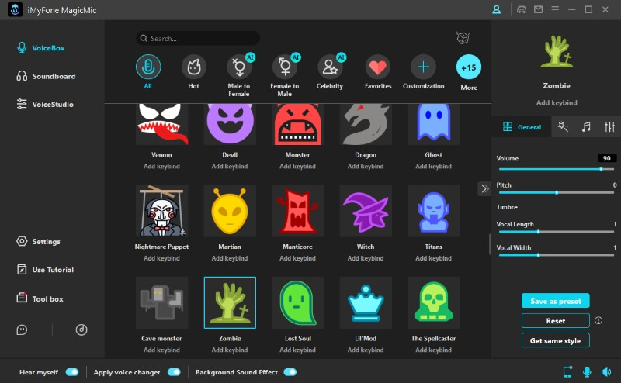This screenshot has height=383, width=621.
Task: Switch to the General tab
Action: point(522,127)
